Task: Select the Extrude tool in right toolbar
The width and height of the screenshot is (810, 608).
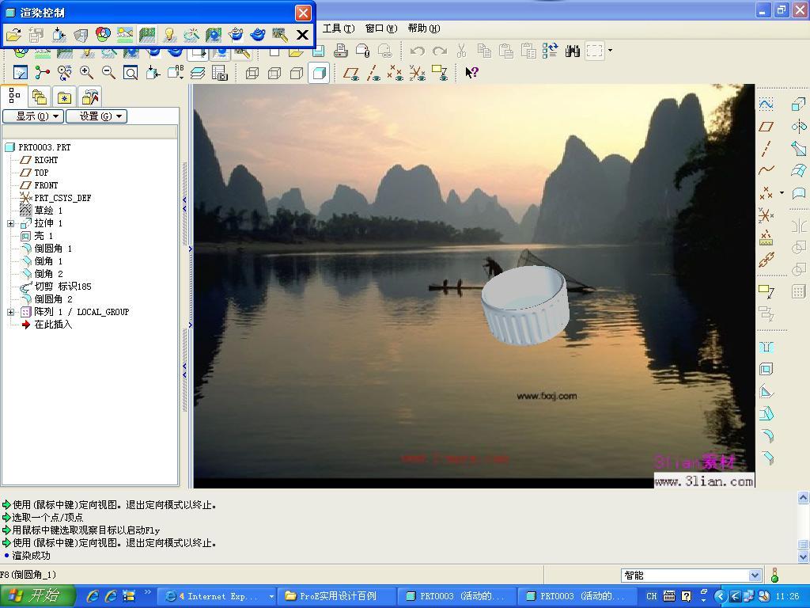Action: point(799,104)
